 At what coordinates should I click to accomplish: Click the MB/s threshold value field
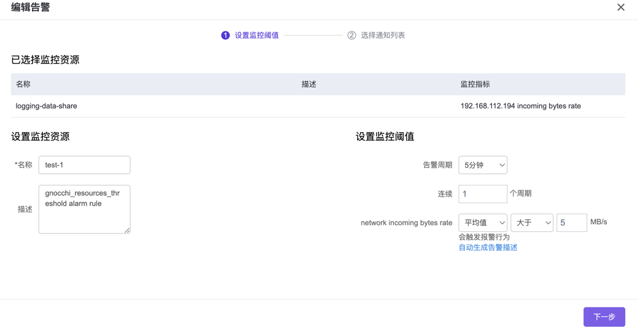tap(571, 223)
